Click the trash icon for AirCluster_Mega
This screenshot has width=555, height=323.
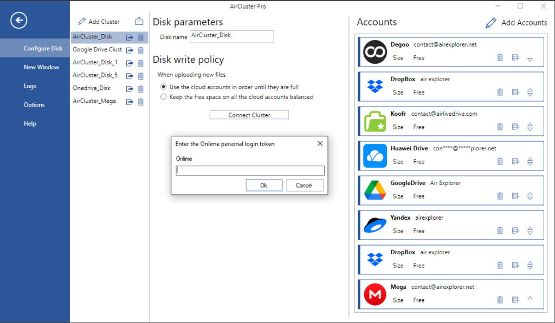tap(141, 102)
